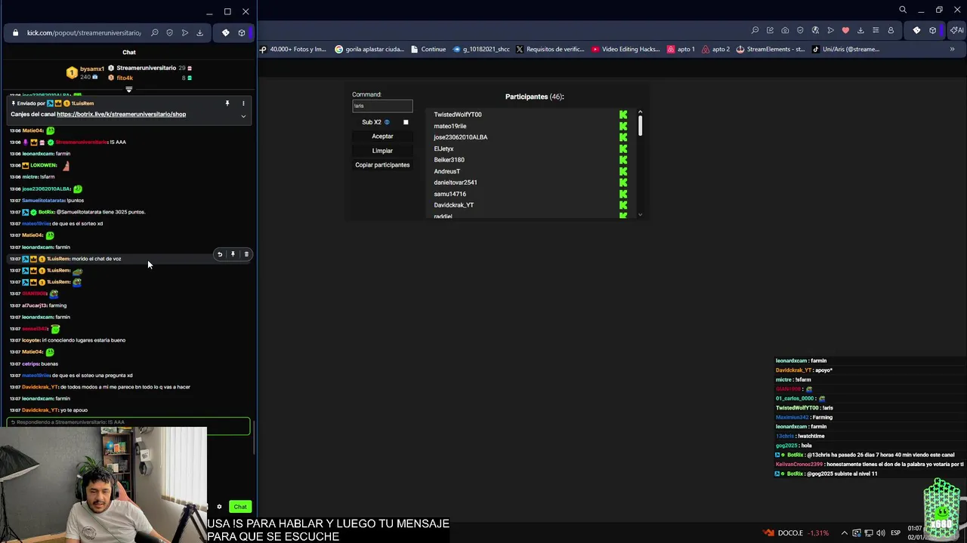Screen dimensions: 967x543
Task: Open the '40.000+ Fotos y Im...' bookmark
Action: point(293,49)
